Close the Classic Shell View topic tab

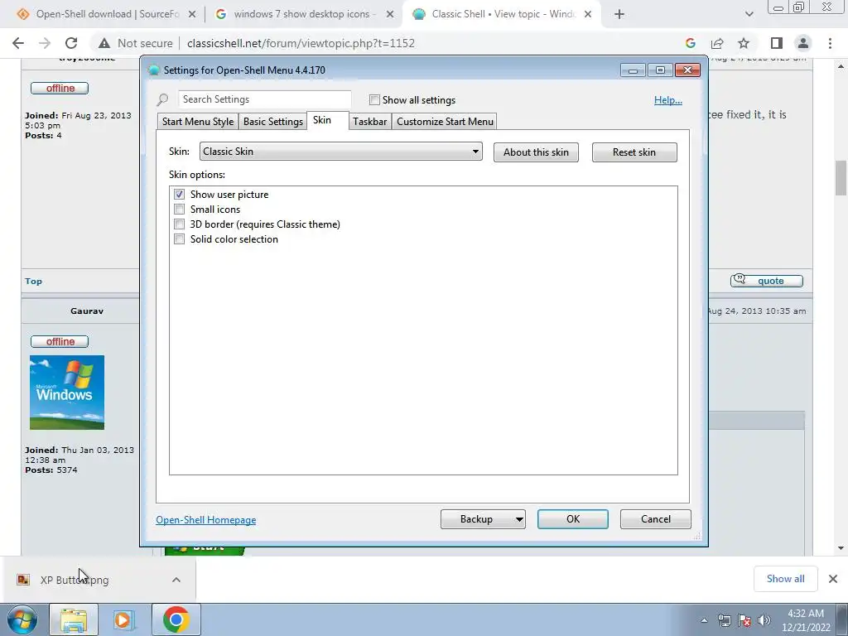[588, 14]
